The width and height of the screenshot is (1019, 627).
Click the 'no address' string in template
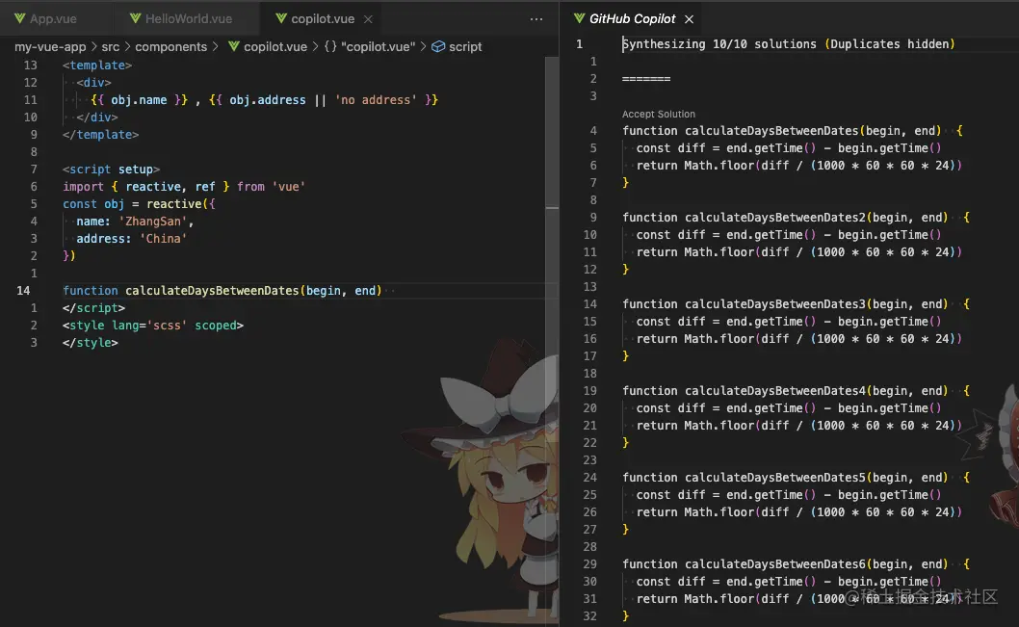(x=376, y=100)
